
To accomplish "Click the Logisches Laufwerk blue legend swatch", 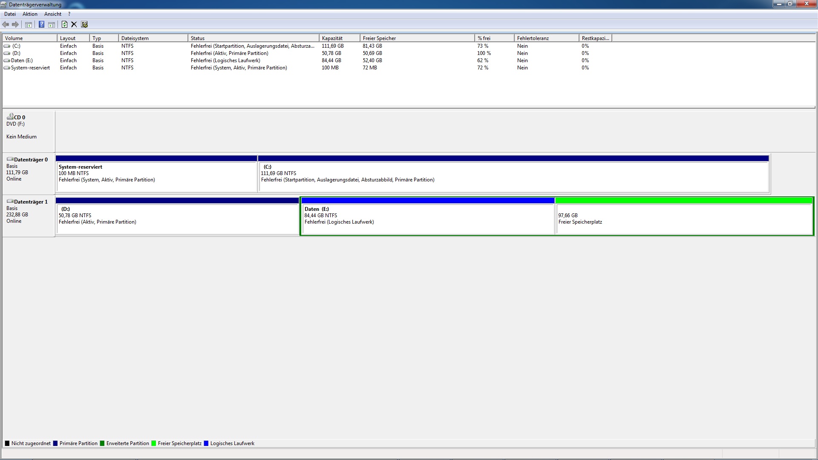I will pos(206,443).
